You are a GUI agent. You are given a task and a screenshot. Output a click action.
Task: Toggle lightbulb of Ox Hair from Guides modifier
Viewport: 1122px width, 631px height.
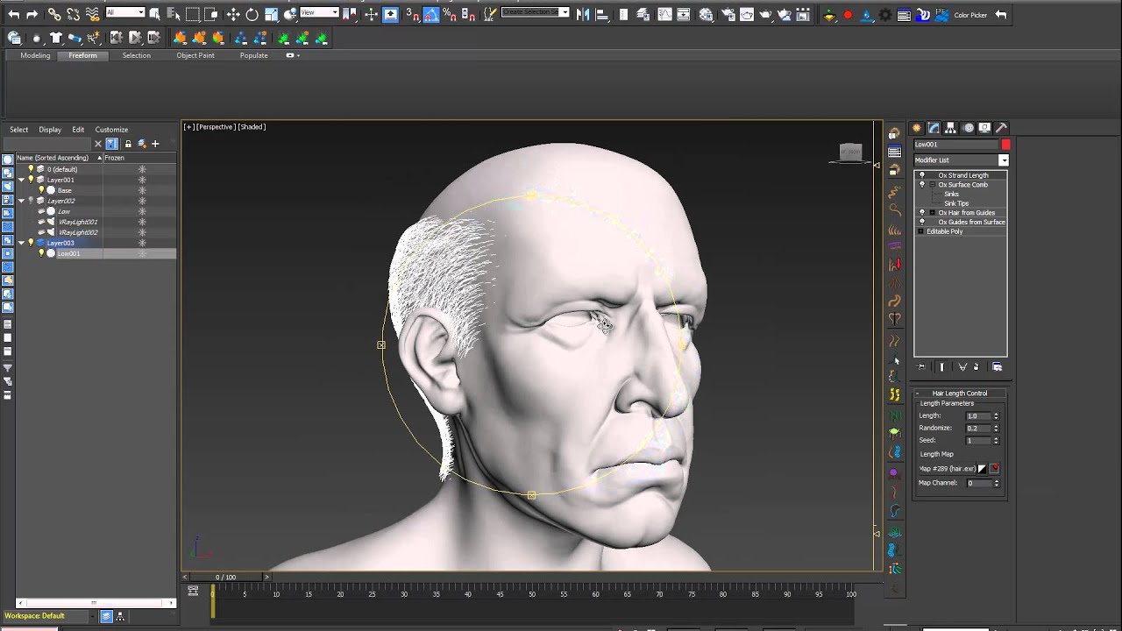(x=922, y=212)
